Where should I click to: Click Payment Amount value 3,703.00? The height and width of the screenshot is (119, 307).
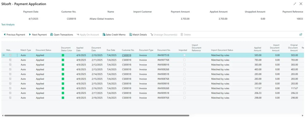point(185,19)
